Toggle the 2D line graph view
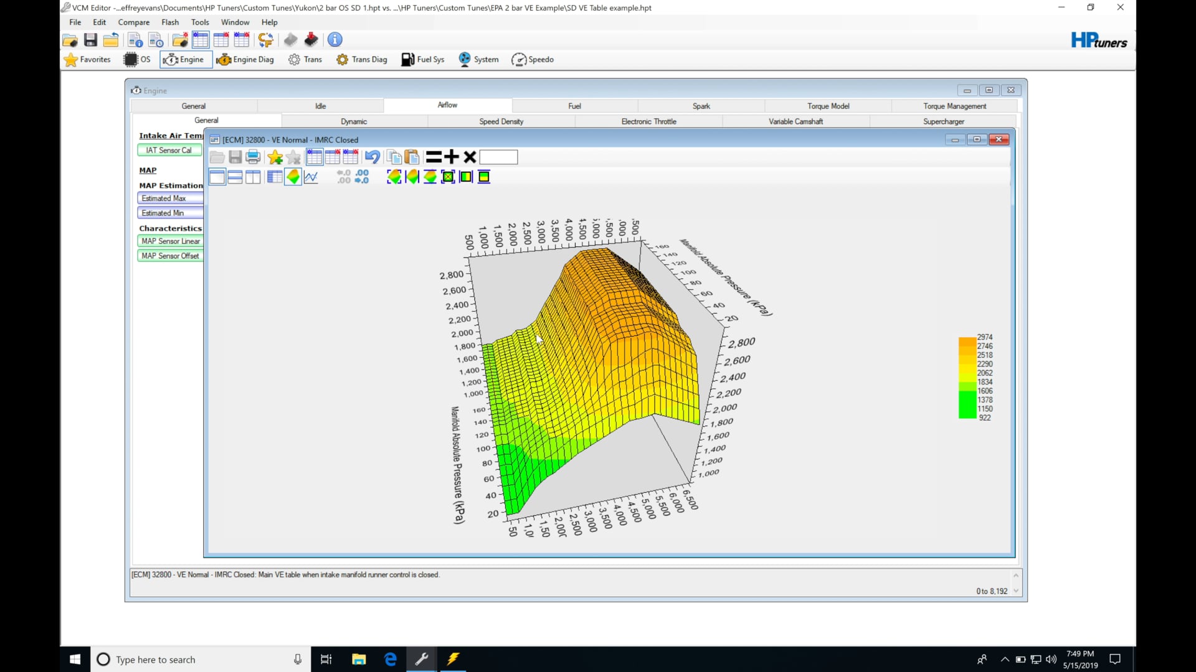Viewport: 1196px width, 672px height. 311,177
